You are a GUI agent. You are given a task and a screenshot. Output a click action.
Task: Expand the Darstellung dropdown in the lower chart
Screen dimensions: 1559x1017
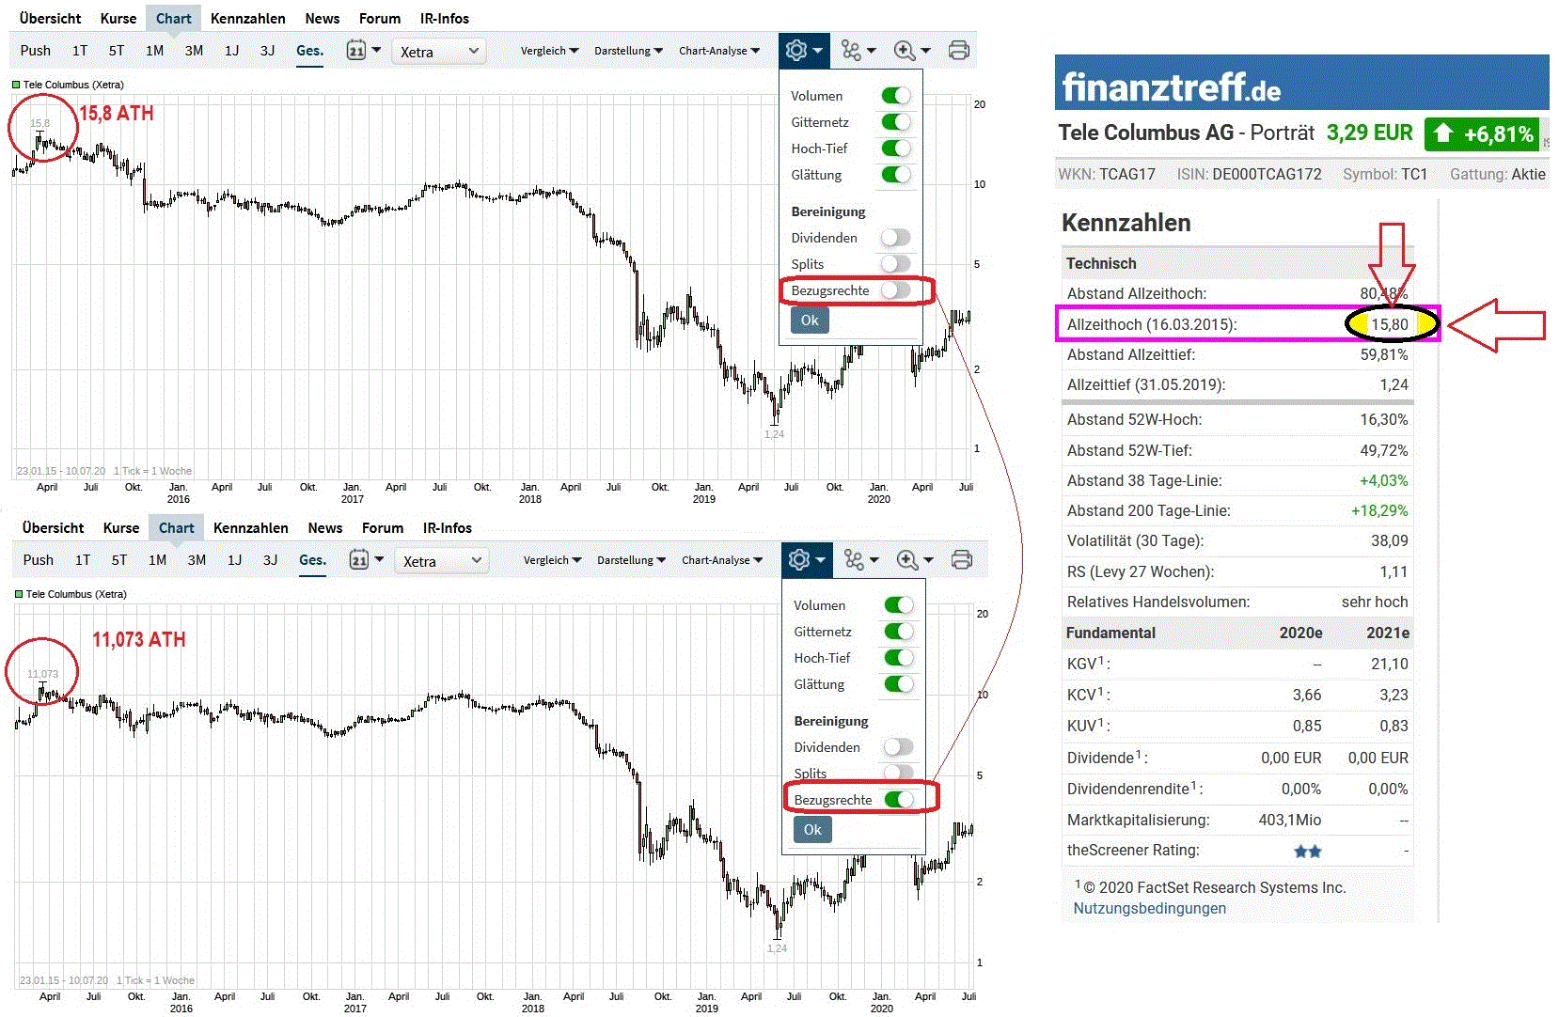click(631, 560)
